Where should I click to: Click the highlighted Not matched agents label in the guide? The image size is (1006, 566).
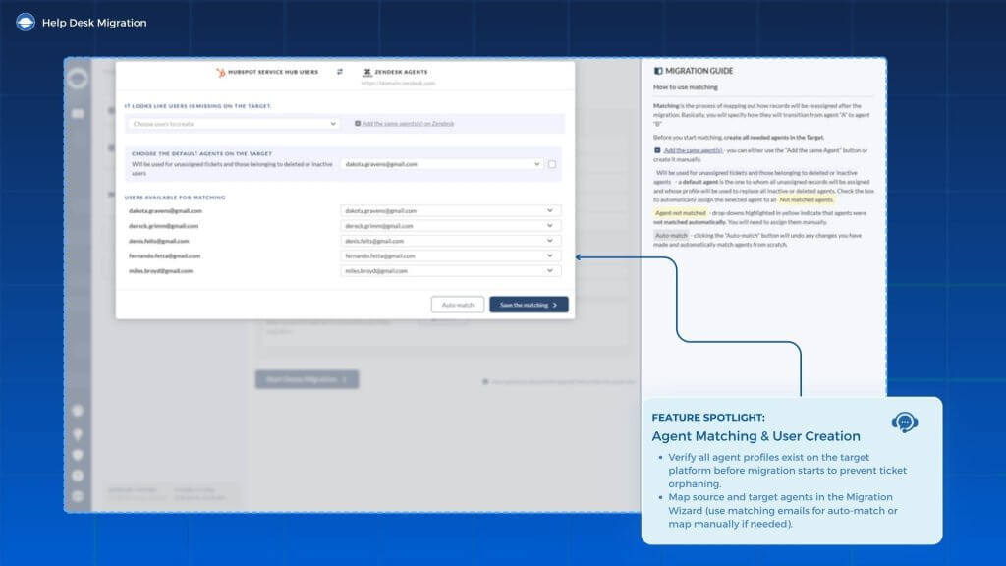click(806, 199)
